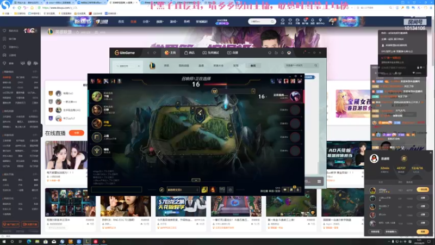This screenshot has height=245, width=435.
Task: Click currently picking enemy summoner portrait
Action: 295,96
